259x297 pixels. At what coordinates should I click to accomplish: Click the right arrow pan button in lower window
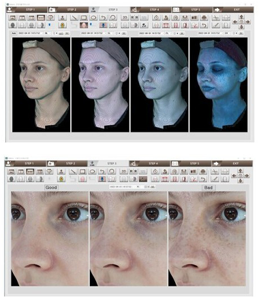(247, 175)
